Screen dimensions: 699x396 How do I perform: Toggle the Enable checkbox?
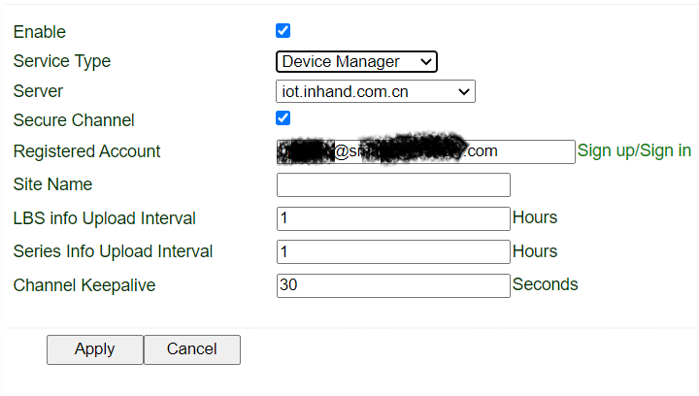[x=283, y=31]
